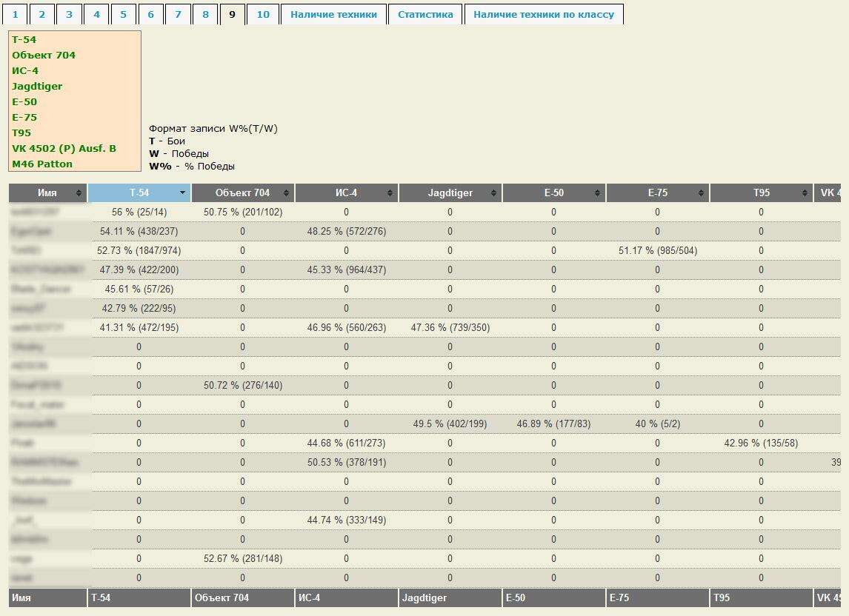
Task: Select the cell 50.53 % (378/191)
Action: (x=347, y=462)
